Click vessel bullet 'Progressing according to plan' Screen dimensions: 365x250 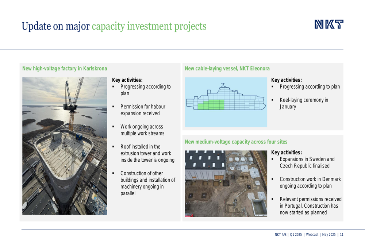coord(310,86)
